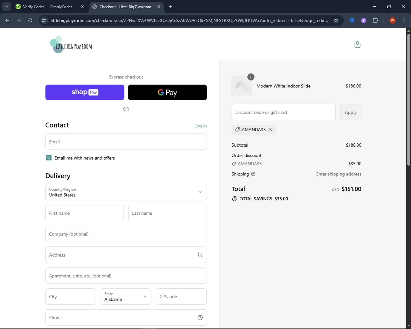
Task: Click the Little Big Playroom logo
Action: tap(71, 44)
